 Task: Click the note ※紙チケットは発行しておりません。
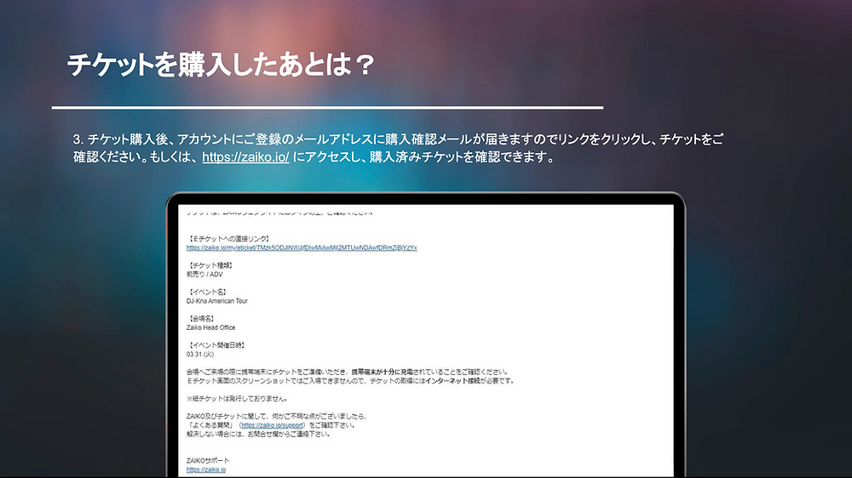pos(237,399)
